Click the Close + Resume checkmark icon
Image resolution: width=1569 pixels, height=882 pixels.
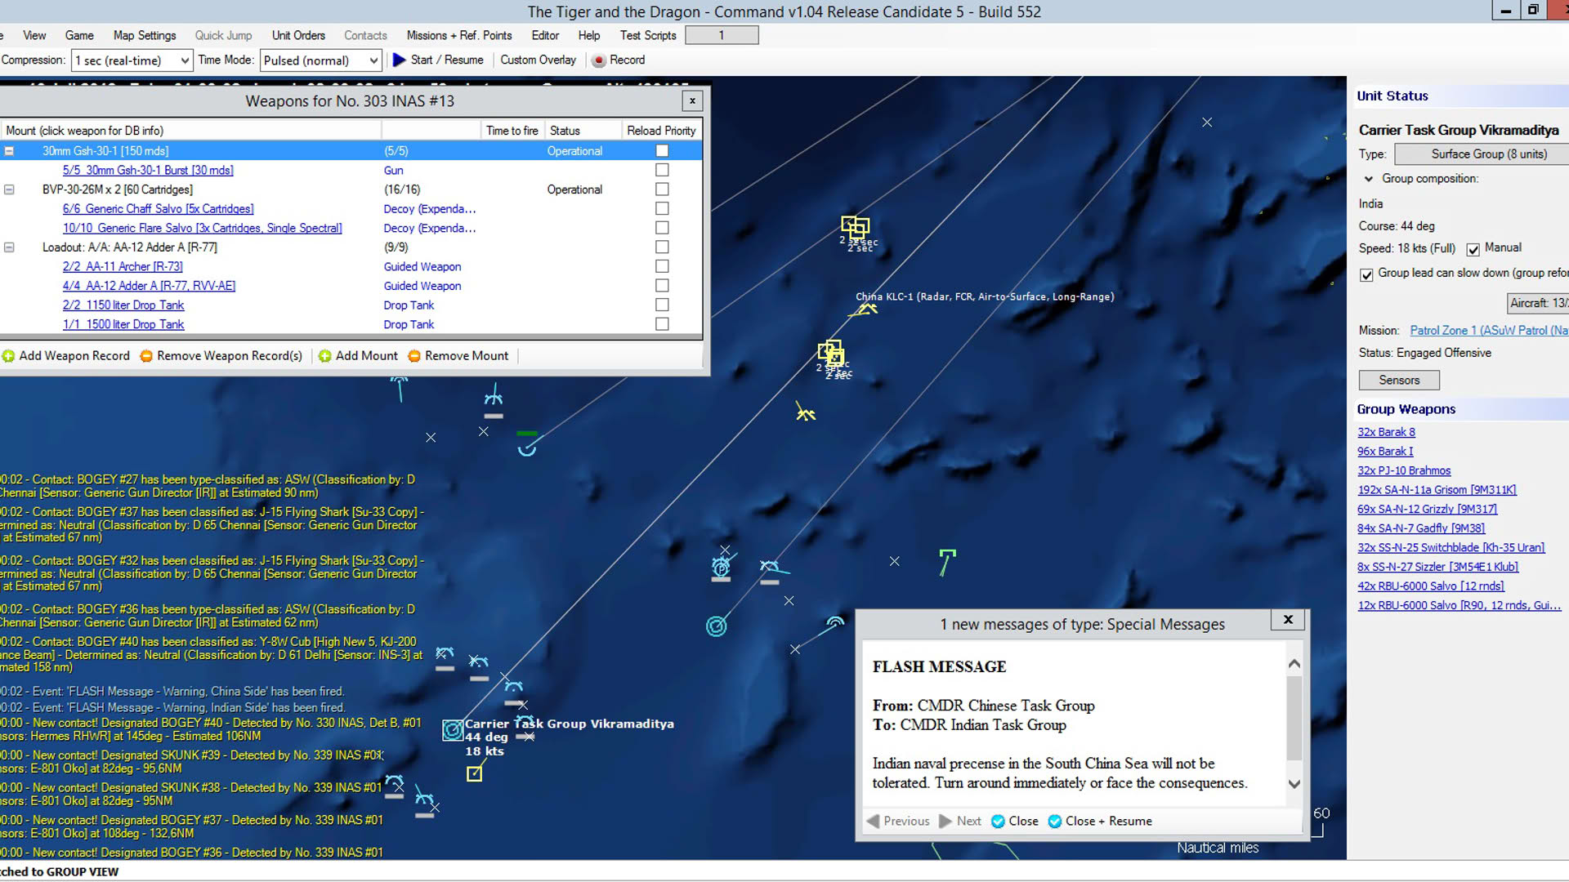click(x=1055, y=821)
